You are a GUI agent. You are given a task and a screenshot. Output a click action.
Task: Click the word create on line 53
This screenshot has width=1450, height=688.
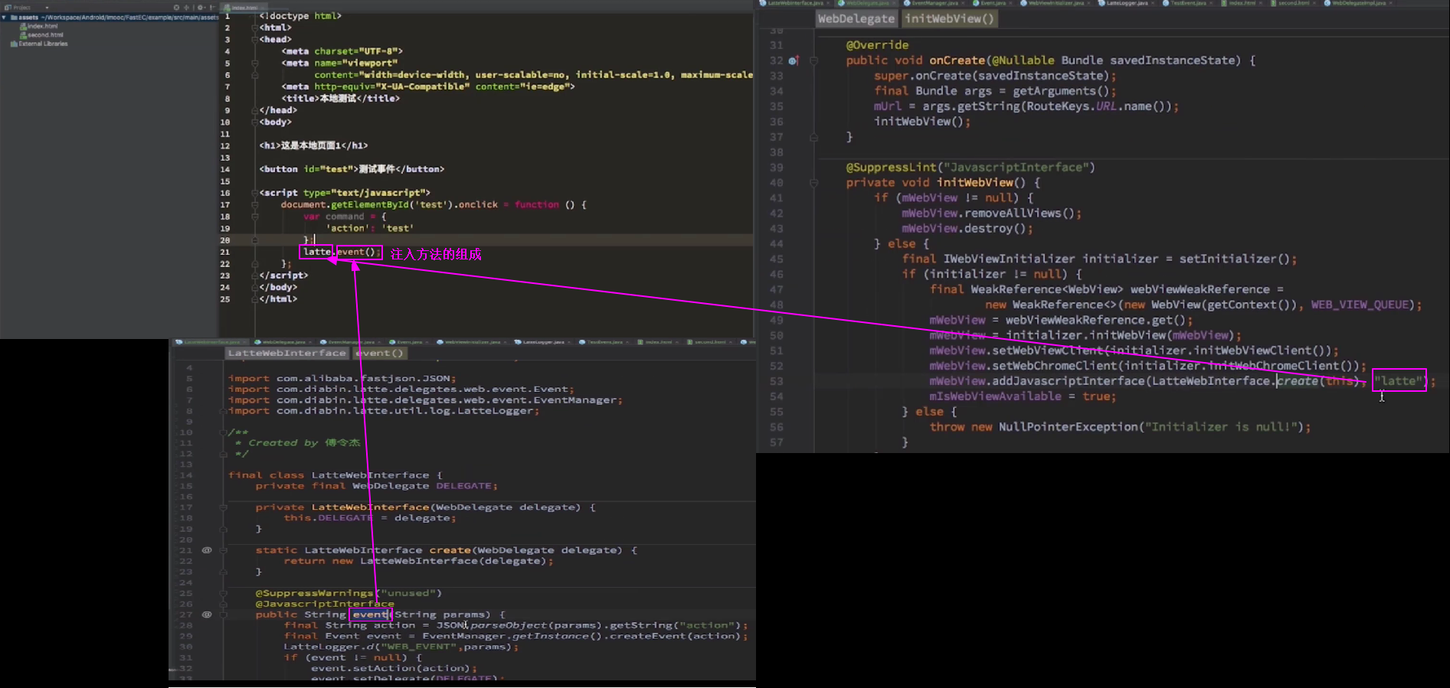[x=1297, y=380]
